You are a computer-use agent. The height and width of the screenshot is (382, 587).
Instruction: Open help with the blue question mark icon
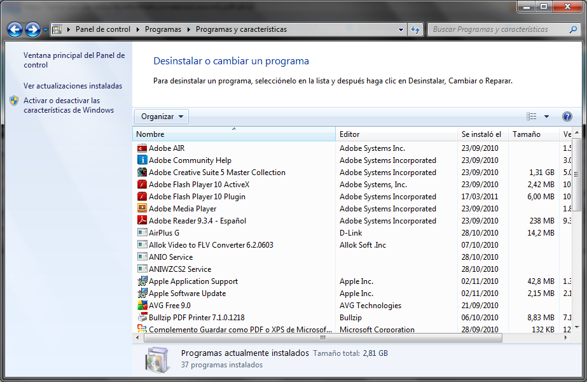[567, 117]
